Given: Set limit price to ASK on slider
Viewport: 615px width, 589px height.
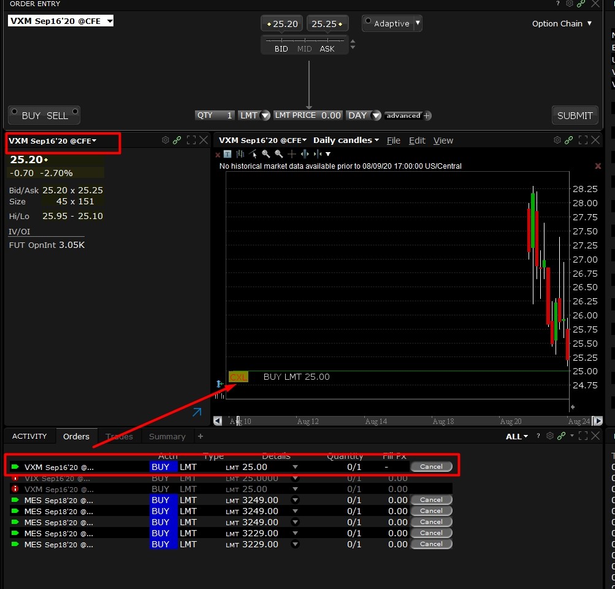Looking at the screenshot, I should click(x=327, y=48).
